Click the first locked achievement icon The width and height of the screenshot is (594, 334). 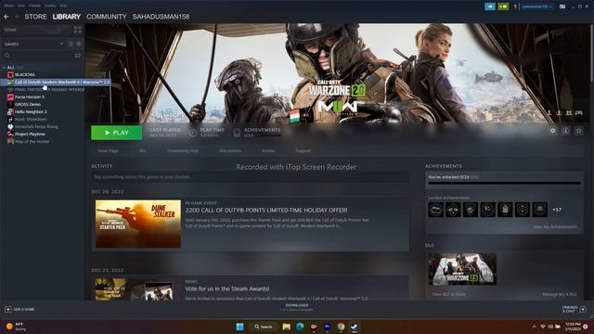[x=435, y=210]
